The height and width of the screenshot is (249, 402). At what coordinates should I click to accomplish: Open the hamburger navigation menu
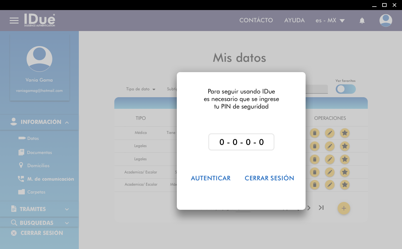[x=14, y=21]
